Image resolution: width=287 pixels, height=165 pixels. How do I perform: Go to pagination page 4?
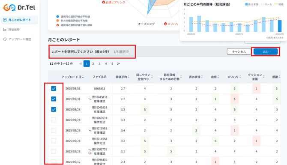click(106, 63)
